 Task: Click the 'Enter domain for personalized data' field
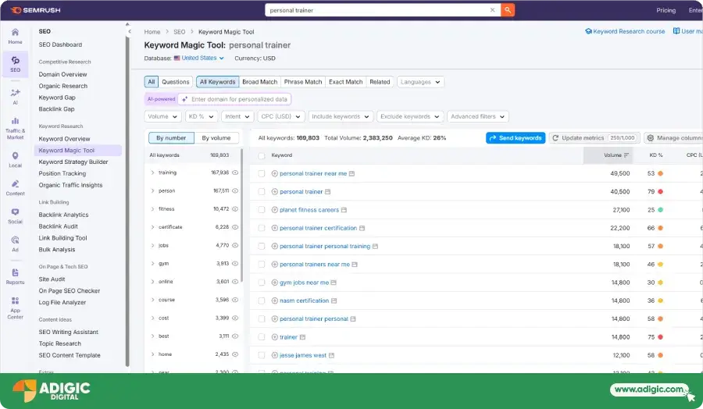(234, 99)
